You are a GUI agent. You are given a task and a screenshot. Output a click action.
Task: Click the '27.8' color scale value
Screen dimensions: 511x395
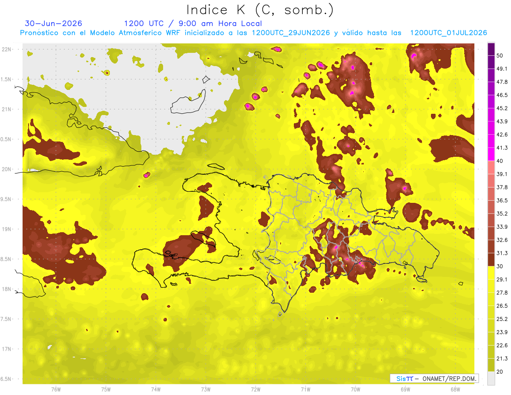(x=502, y=292)
